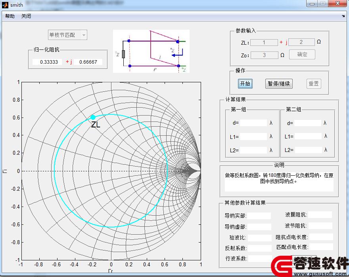Image resolution: width=349 pixels, height=277 pixels.
Task: Click the 第二组 group label
Action: coord(293,109)
